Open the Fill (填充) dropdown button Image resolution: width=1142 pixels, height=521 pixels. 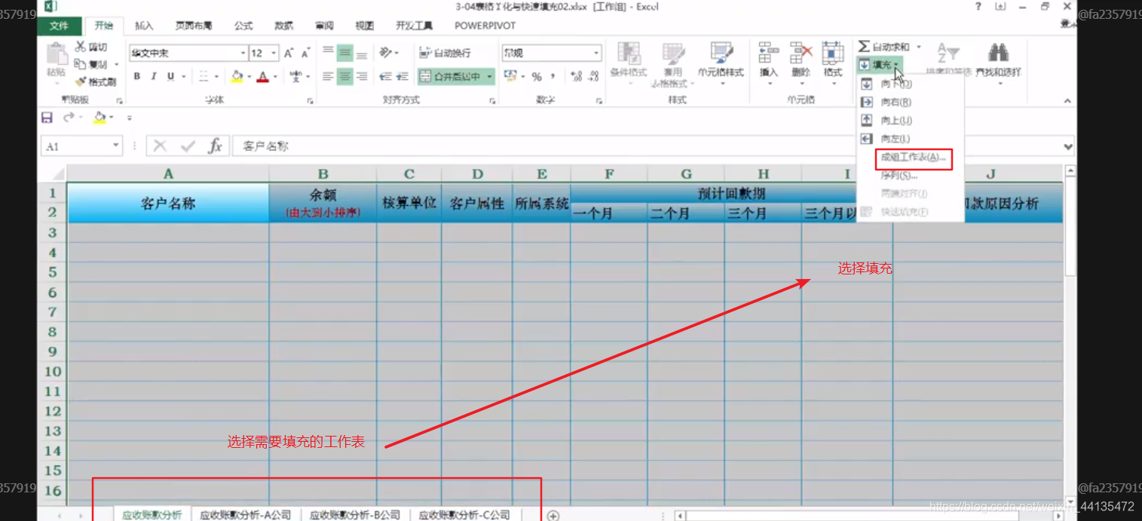click(x=880, y=65)
